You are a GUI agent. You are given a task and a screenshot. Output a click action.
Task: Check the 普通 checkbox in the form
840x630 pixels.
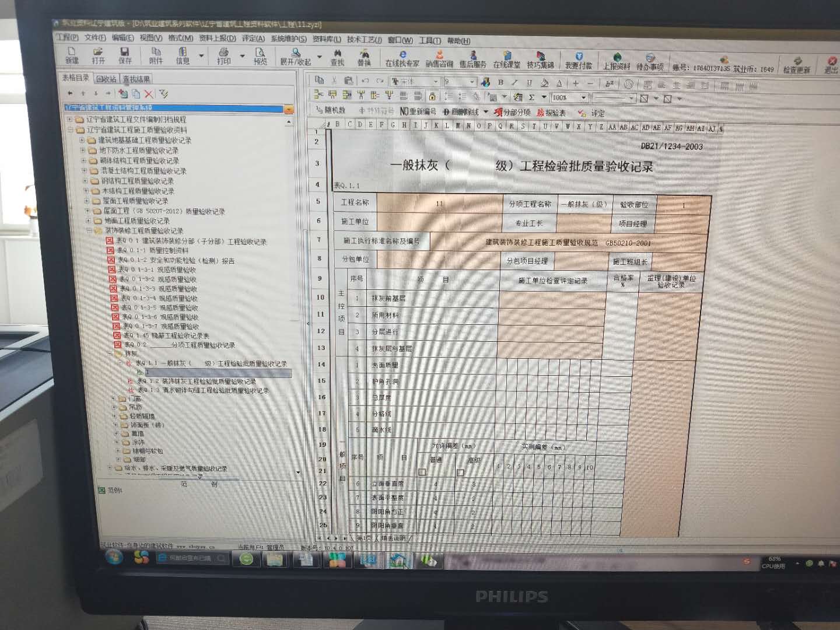pyautogui.click(x=422, y=472)
